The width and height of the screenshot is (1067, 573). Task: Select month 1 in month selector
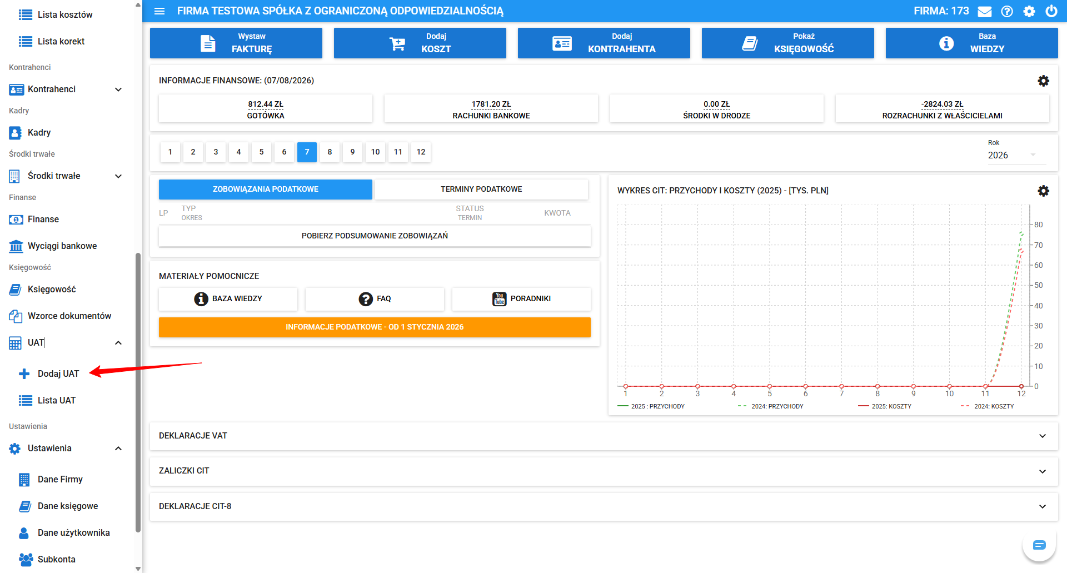170,152
